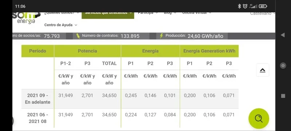
Task: Tap the Android recent apps square
Action: pyautogui.click(x=283, y=96)
